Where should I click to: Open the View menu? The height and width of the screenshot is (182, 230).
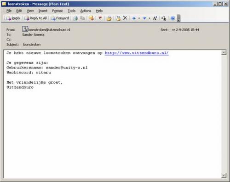[x=30, y=11]
